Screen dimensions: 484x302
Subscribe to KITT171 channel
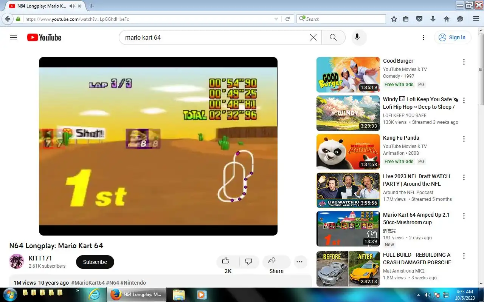pyautogui.click(x=95, y=262)
